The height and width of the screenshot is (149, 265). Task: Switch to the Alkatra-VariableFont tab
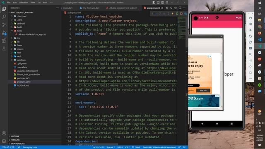[x=123, y=8]
